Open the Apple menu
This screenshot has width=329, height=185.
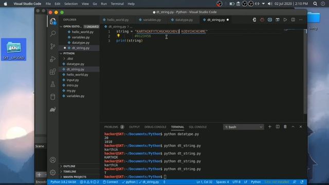[6, 4]
